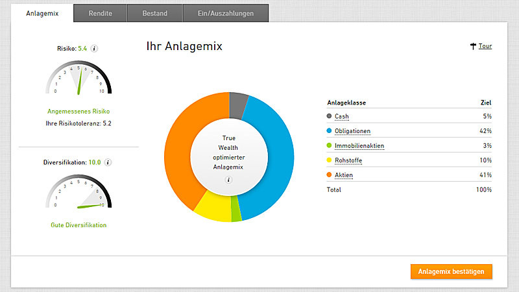Click the yellow Rohstoffe donut segment
The image size is (519, 292).
click(215, 207)
